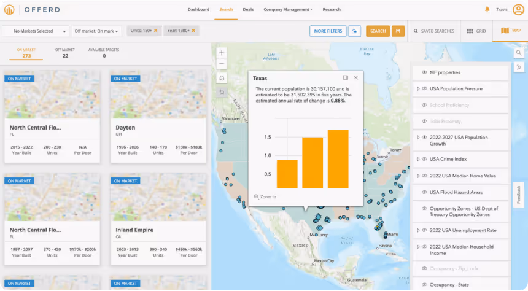This screenshot has height=291, width=528.
Task: Click the tallest orange chart bar
Action: click(x=338, y=159)
